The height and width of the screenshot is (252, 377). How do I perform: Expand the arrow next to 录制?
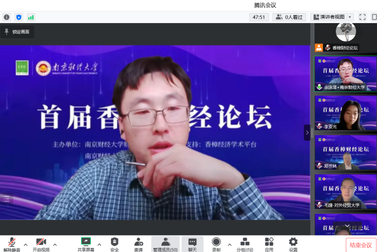click(x=229, y=244)
